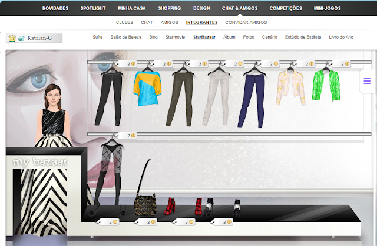Open the Blog profile link
This screenshot has height=246, width=377.
click(153, 37)
